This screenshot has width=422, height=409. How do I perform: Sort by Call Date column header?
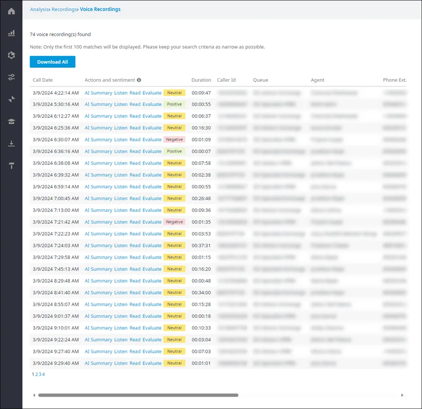pos(43,80)
